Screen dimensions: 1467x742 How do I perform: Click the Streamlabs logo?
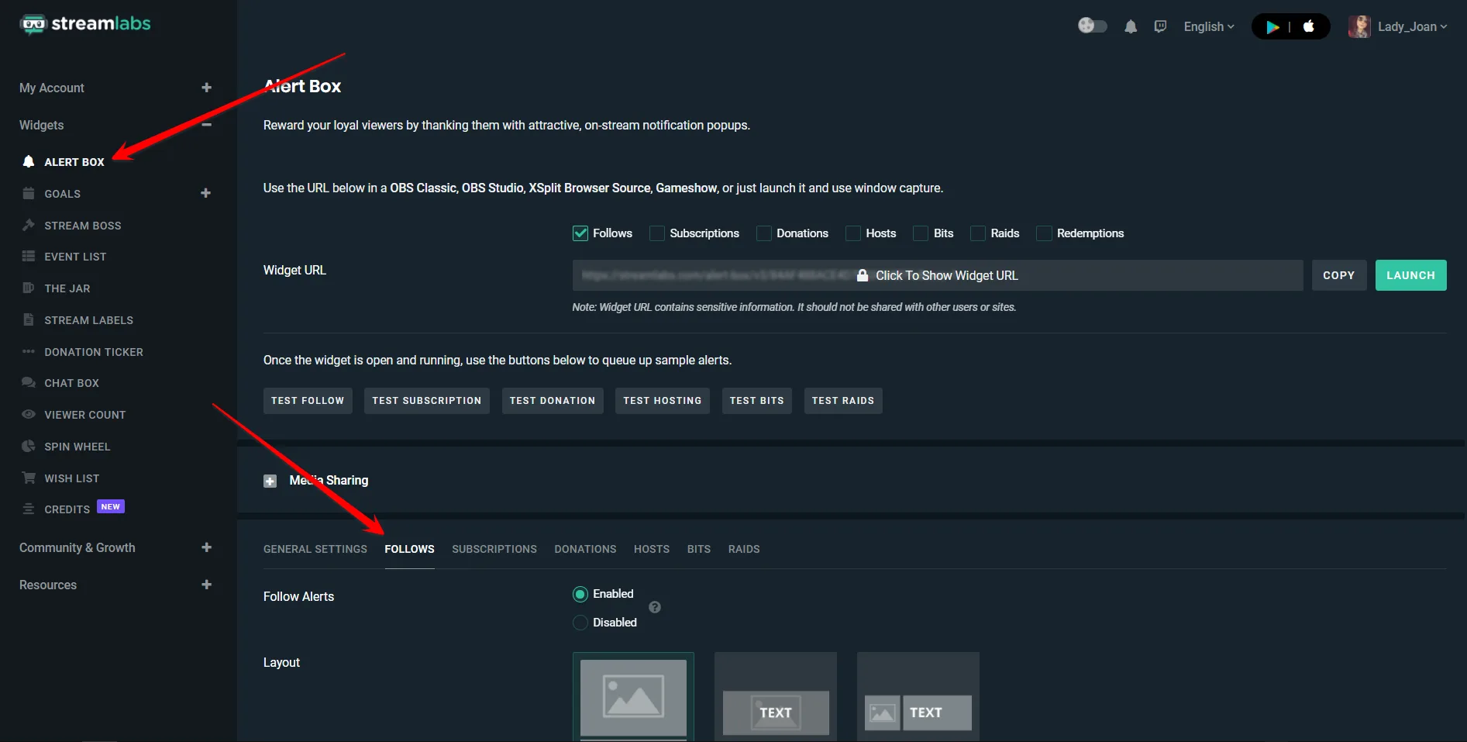tap(85, 24)
